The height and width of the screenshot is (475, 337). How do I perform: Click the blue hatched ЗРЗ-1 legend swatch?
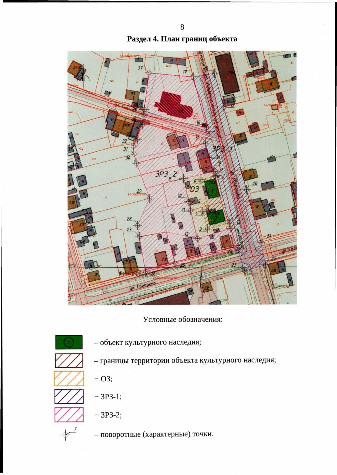[69, 397]
